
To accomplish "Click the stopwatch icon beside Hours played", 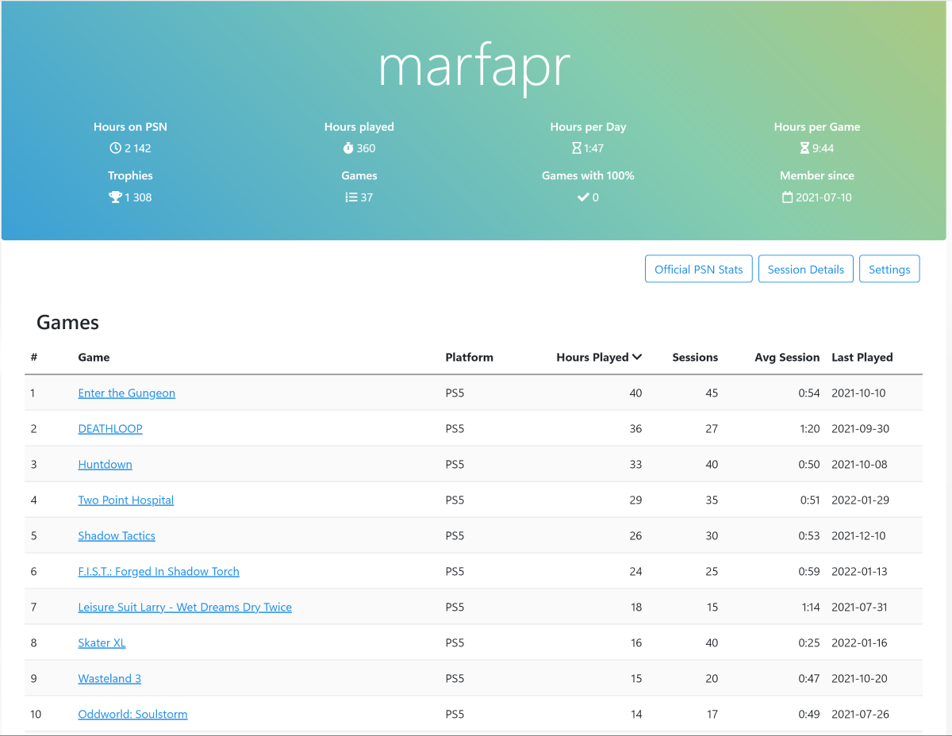I will point(347,148).
